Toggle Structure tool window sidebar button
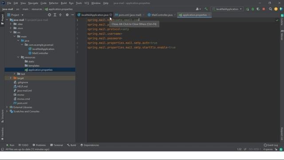Image resolution: width=284 pixels, height=160 pixels. (x=2, y=116)
